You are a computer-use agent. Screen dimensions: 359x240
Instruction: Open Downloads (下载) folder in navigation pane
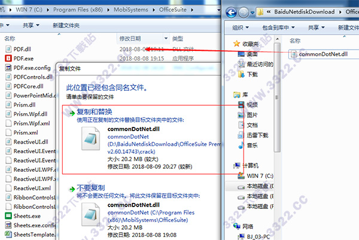(248, 74)
